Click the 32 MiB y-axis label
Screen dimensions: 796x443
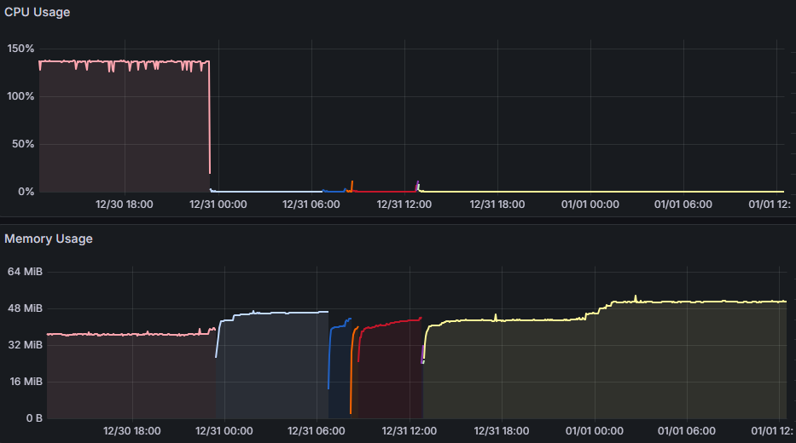coord(26,345)
